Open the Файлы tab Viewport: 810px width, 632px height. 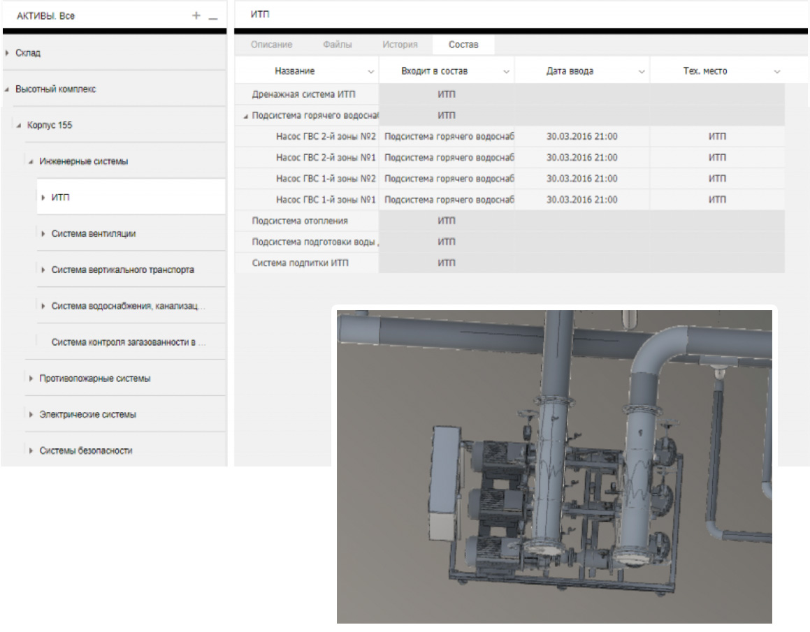click(338, 45)
